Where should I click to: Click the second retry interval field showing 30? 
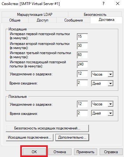[x=82, y=46]
